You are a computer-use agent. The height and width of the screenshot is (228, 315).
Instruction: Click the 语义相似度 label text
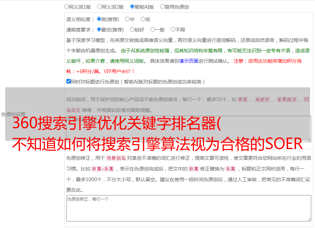coord(80,19)
